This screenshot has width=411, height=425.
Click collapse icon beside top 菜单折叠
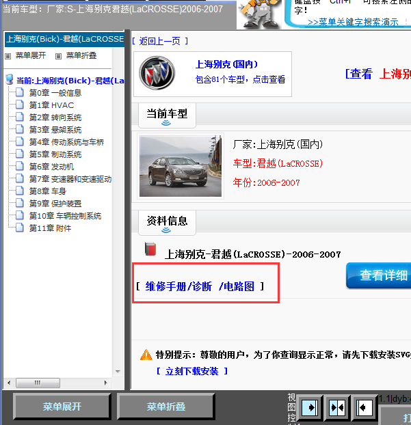58,57
